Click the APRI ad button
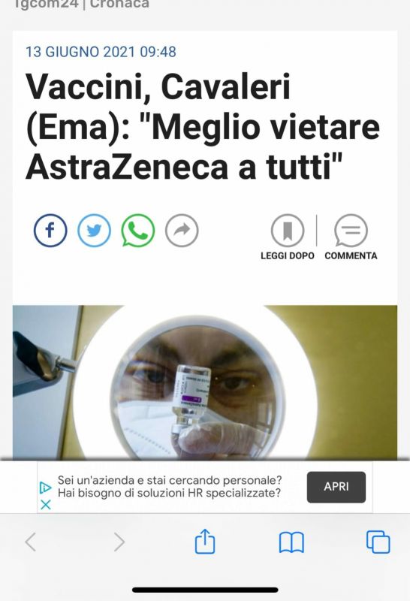The width and height of the screenshot is (410, 601). (336, 487)
